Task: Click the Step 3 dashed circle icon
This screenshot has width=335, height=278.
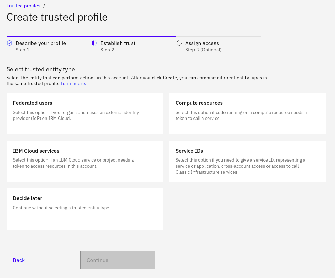Action: [179, 43]
